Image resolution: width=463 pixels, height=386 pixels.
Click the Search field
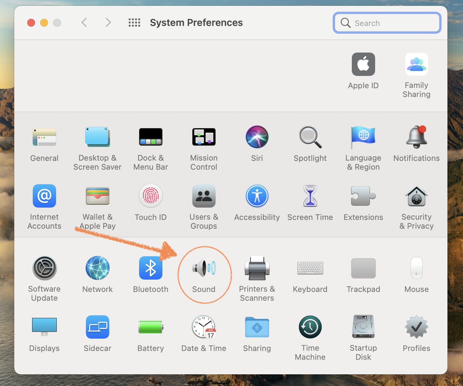(392, 23)
